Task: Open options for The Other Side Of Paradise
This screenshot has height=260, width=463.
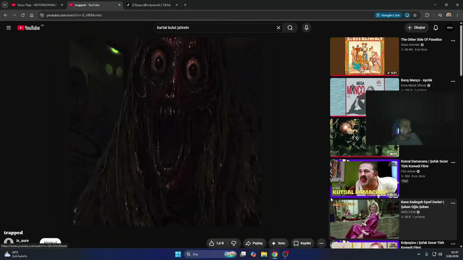Action: (x=453, y=41)
